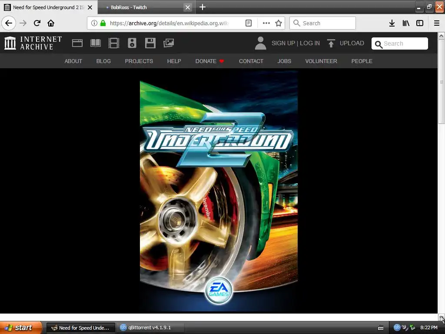445x334 pixels.
Task: Switch to qBittorrent v4.1.9.1 taskbar window
Action: pyautogui.click(x=150, y=328)
